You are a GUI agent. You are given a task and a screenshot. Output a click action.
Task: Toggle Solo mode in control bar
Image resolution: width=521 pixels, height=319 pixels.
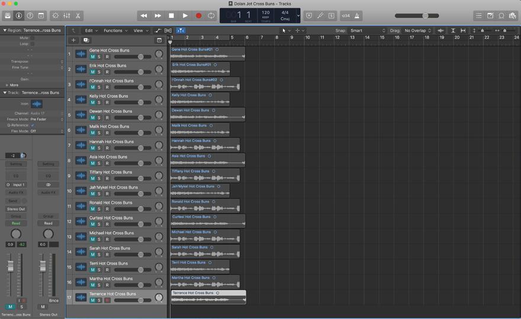(x=332, y=15)
